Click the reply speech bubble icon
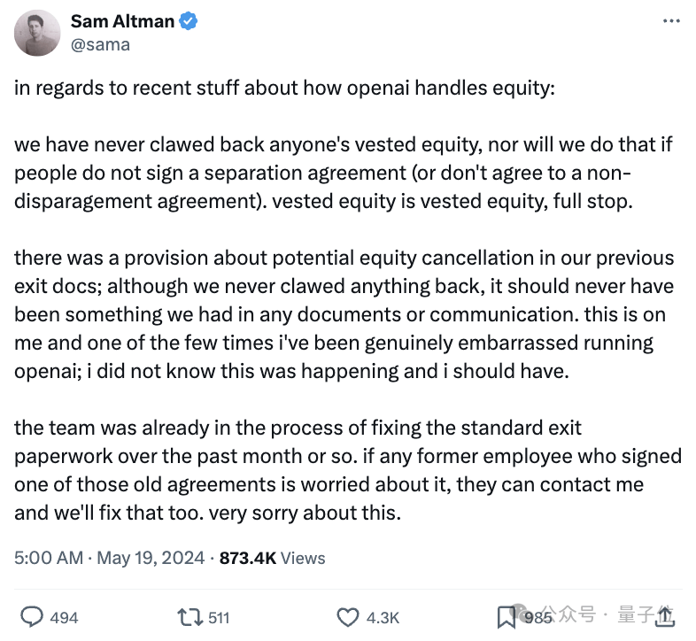696x641 pixels. pyautogui.click(x=32, y=616)
